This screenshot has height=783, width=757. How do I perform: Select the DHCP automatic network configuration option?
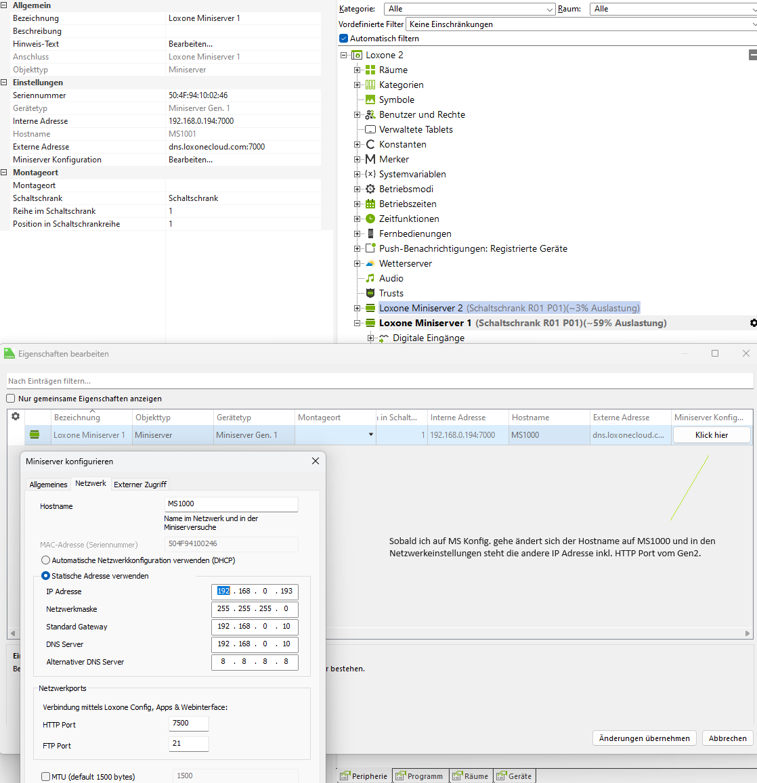tap(45, 560)
